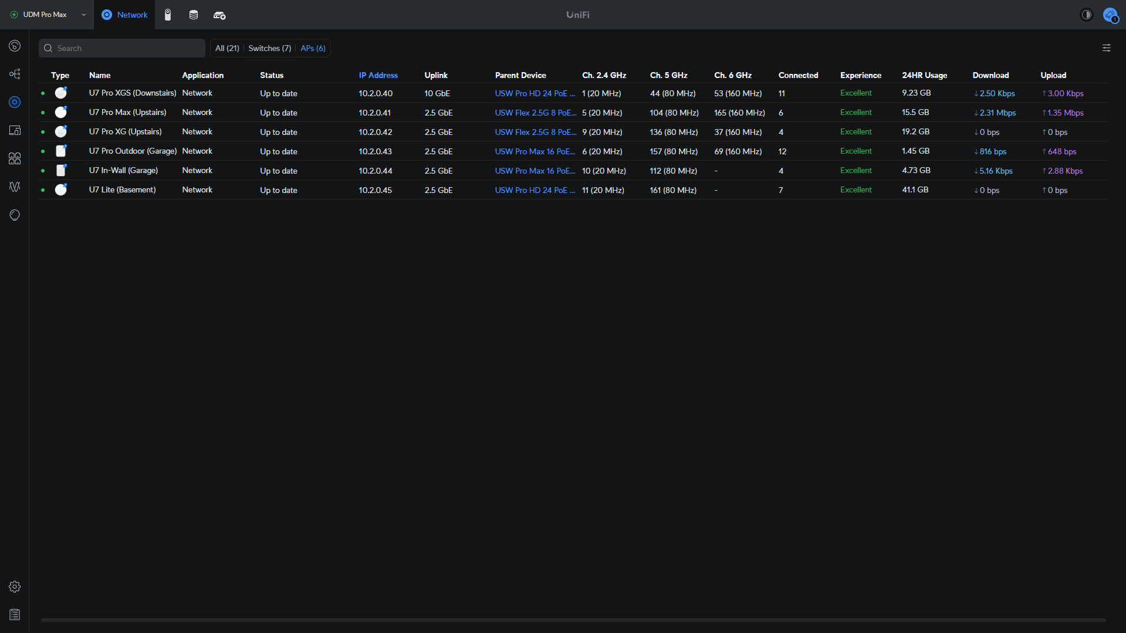The width and height of the screenshot is (1126, 633).
Task: Click U7 Pro Max (Upstairs) device icon
Action: tap(61, 112)
